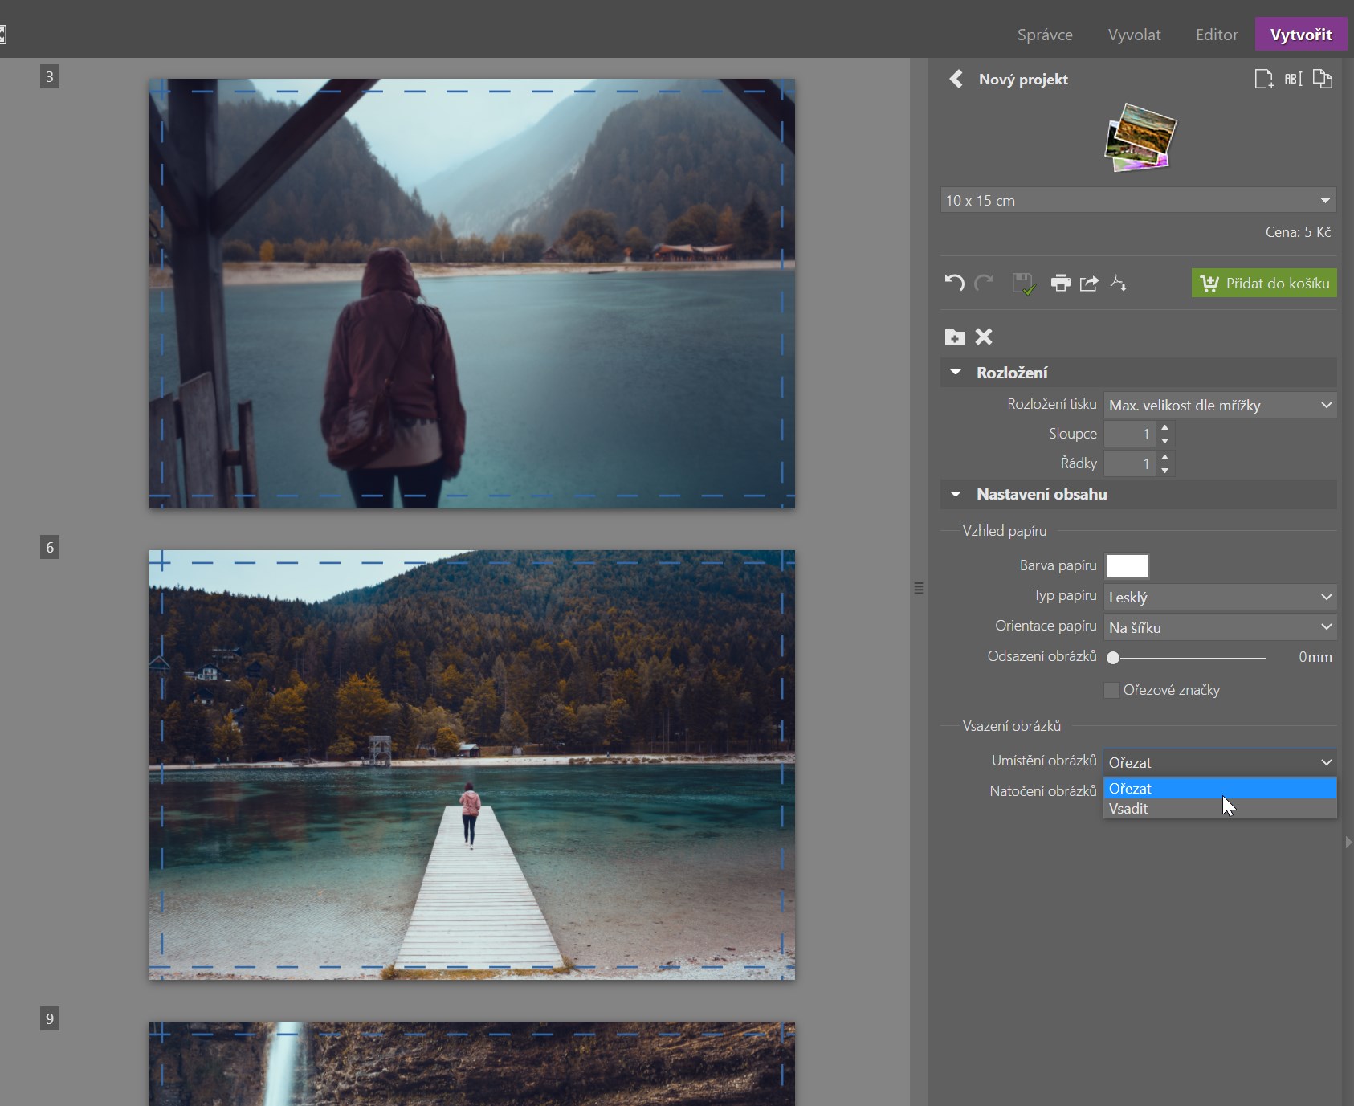Select page 6 photo of the pier
Viewport: 1354px width, 1106px height.
click(472, 765)
